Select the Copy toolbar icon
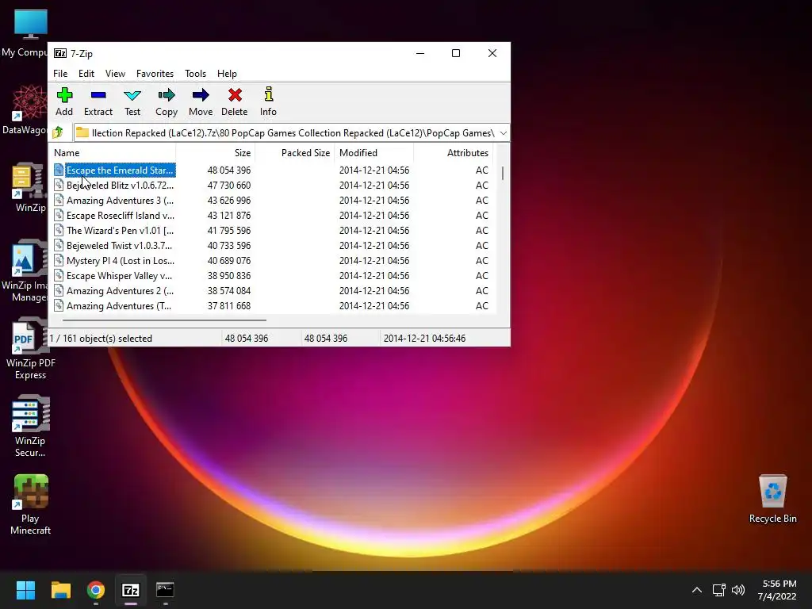Screen dimensions: 812x609 (167, 101)
